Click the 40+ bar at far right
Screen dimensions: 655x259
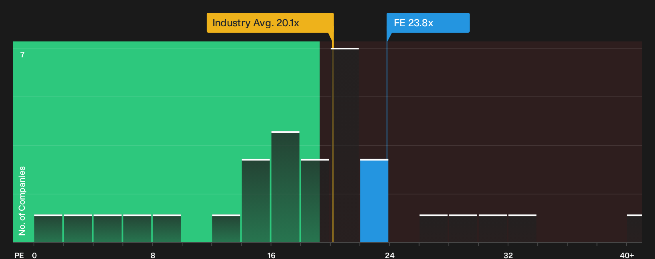point(635,229)
